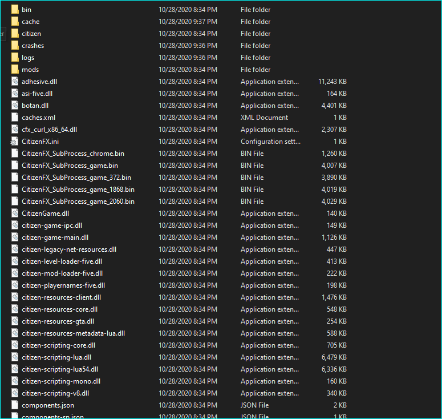Click the citizen-scripting-core.dll size 705 KB
Viewport: 442px width, 419px height.
pos(336,345)
